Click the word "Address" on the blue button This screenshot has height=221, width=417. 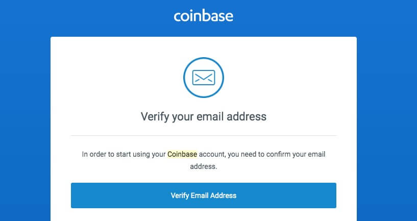point(224,195)
